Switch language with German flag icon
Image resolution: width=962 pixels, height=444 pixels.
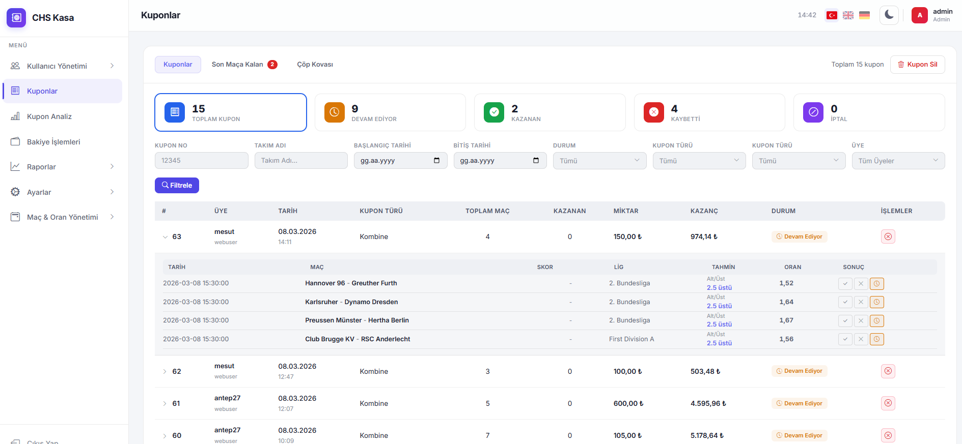click(x=864, y=15)
